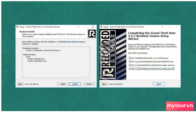Click the 'Destination location:' label
Screen dimensions: 196x113
point(31,48)
